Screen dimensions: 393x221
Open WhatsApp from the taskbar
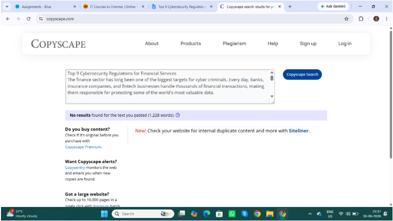(232, 214)
